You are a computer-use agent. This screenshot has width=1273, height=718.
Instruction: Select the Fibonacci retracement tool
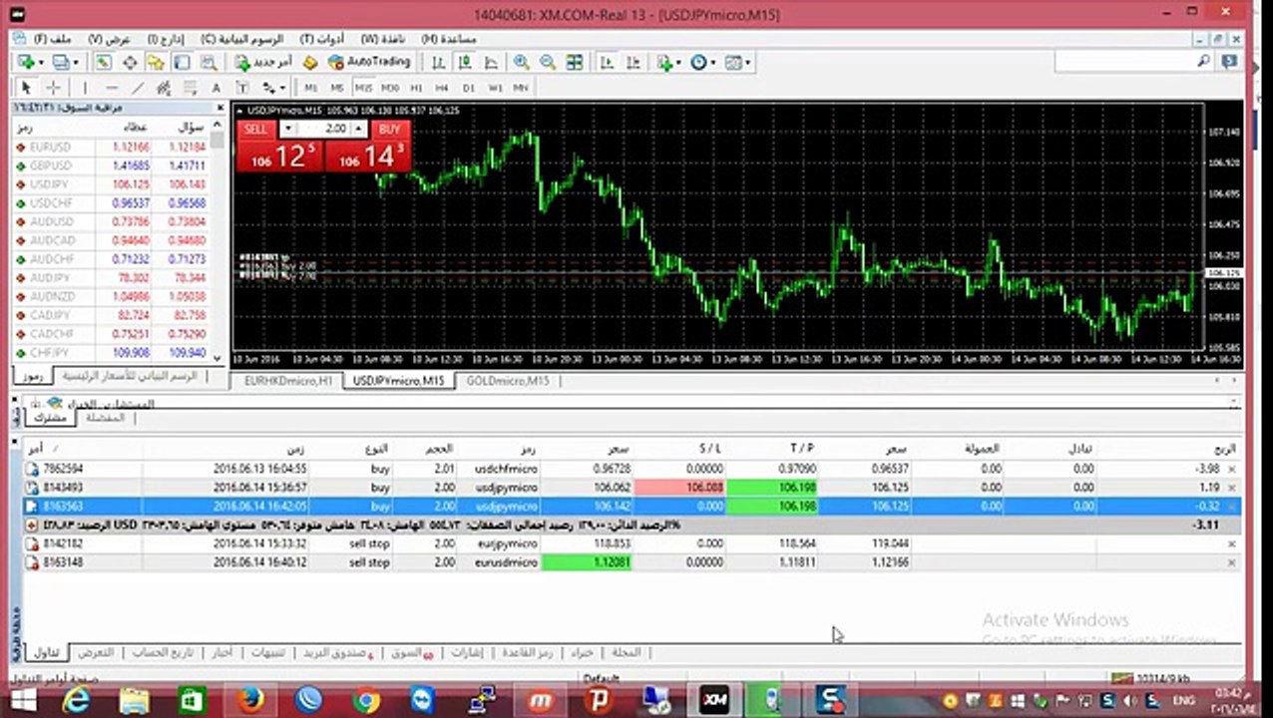[190, 88]
